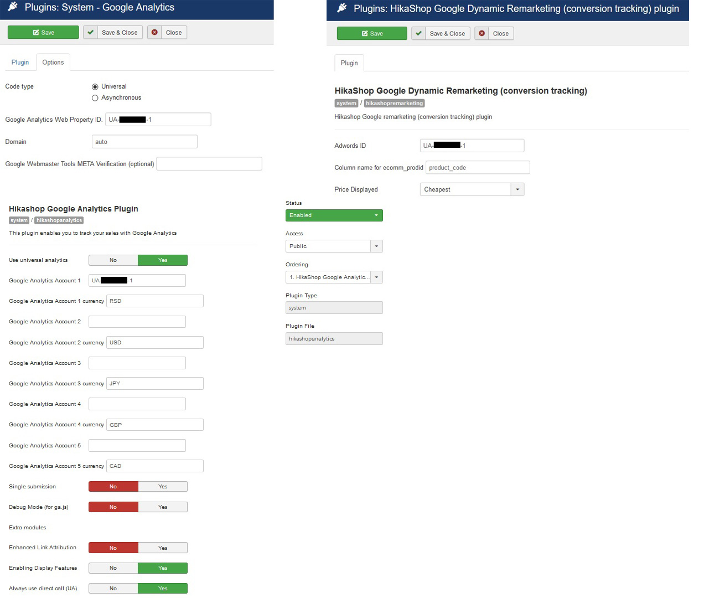
Task: Click arrow button of Price Displayed dropdown
Action: [517, 189]
